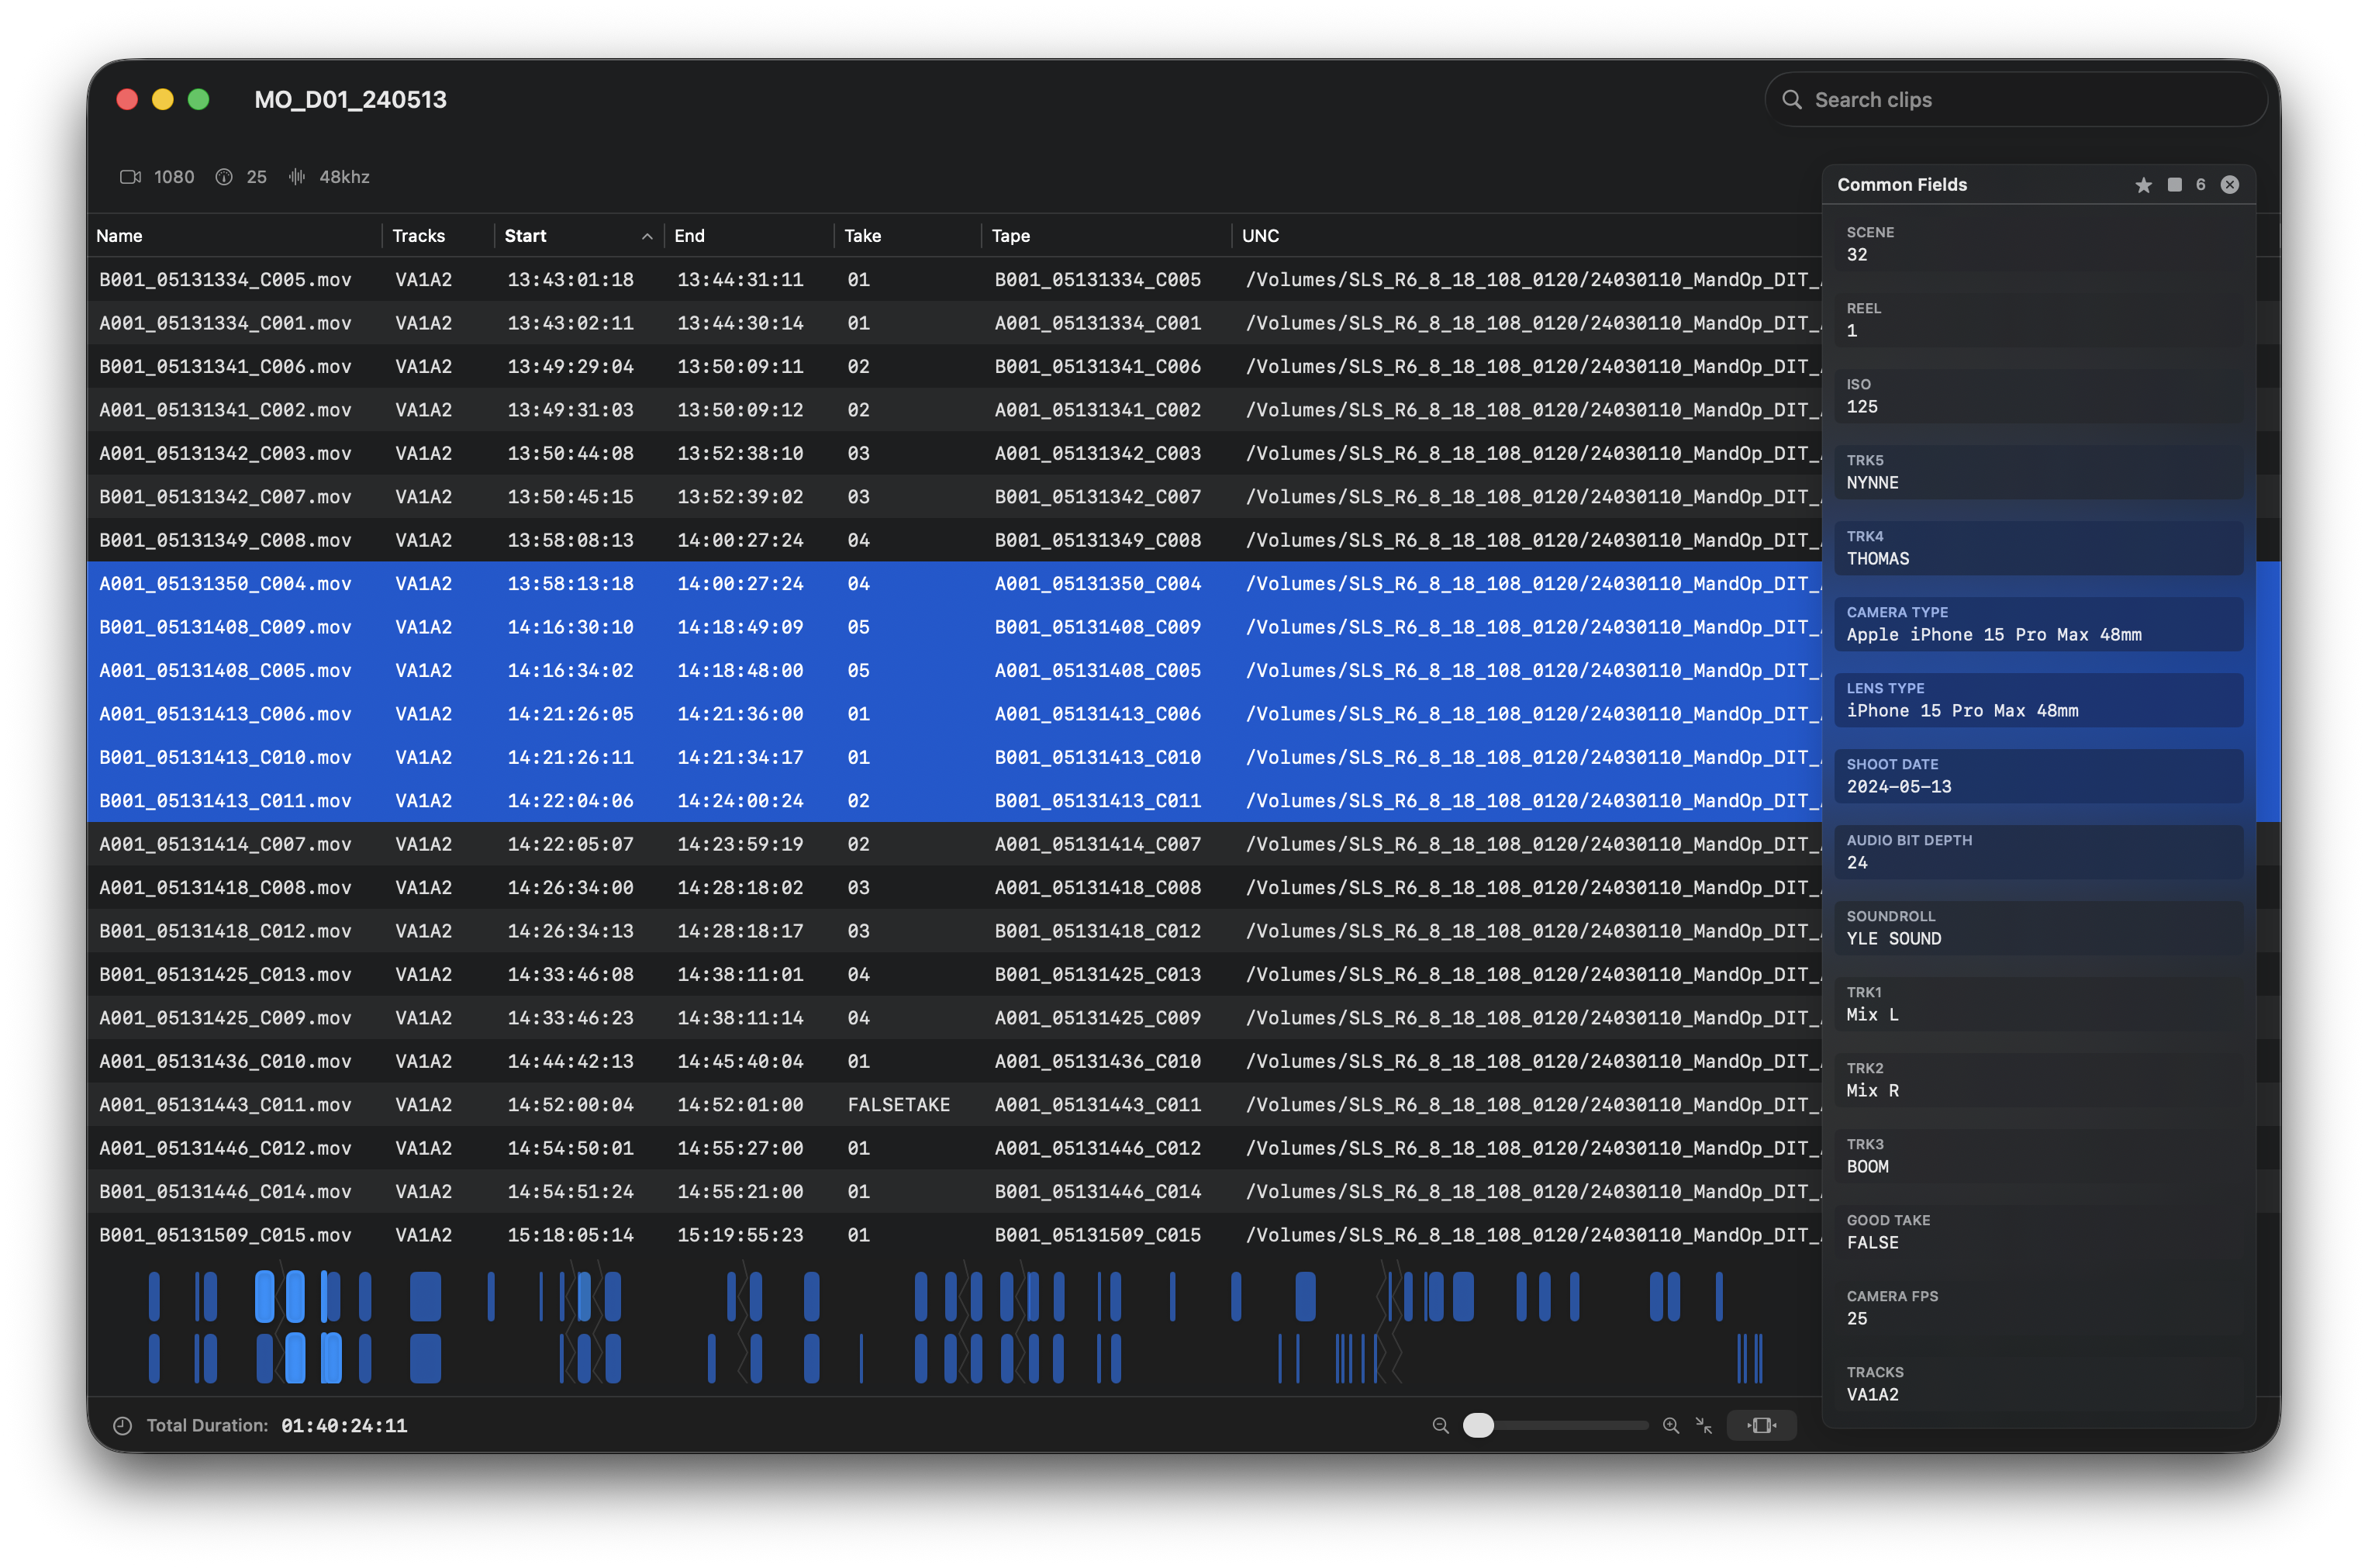Toggle the GOOD TAKE field showing FALSE
Screen dimensions: 2368x1568
point(2039,1232)
